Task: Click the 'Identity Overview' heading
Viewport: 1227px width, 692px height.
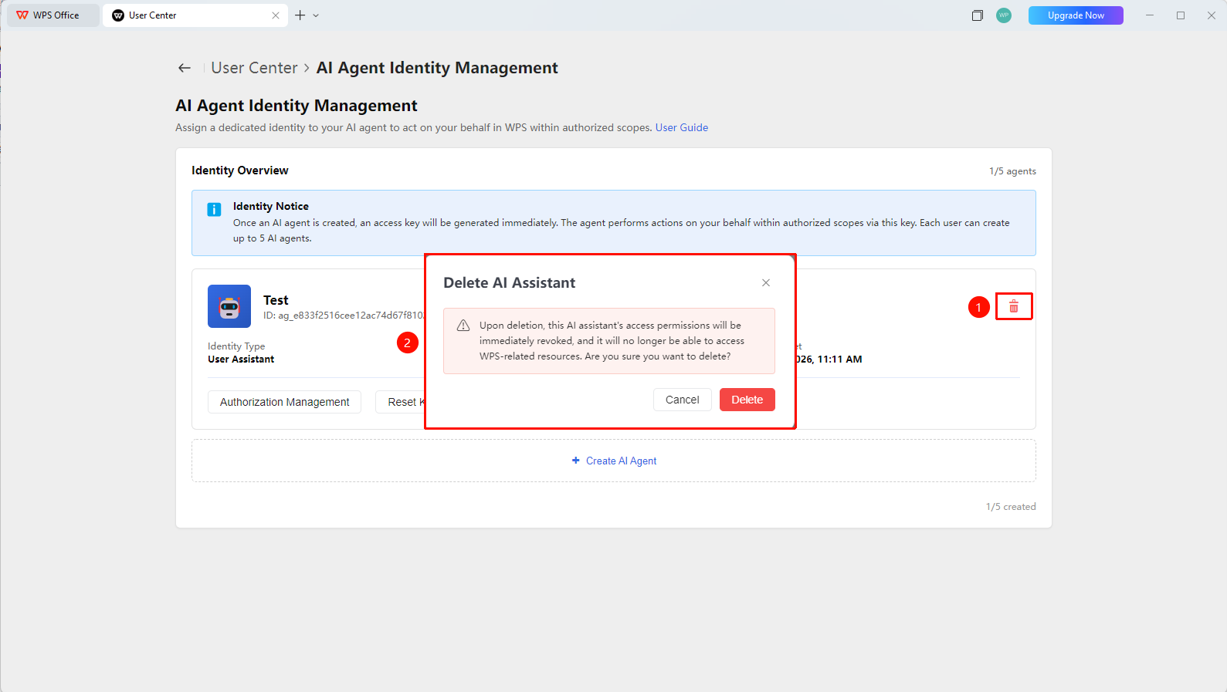Action: pos(240,170)
